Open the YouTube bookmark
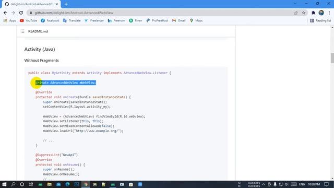This screenshot has width=334, height=188. [x=28, y=20]
